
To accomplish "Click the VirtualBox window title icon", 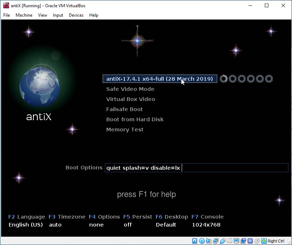I will (x=6, y=5).
